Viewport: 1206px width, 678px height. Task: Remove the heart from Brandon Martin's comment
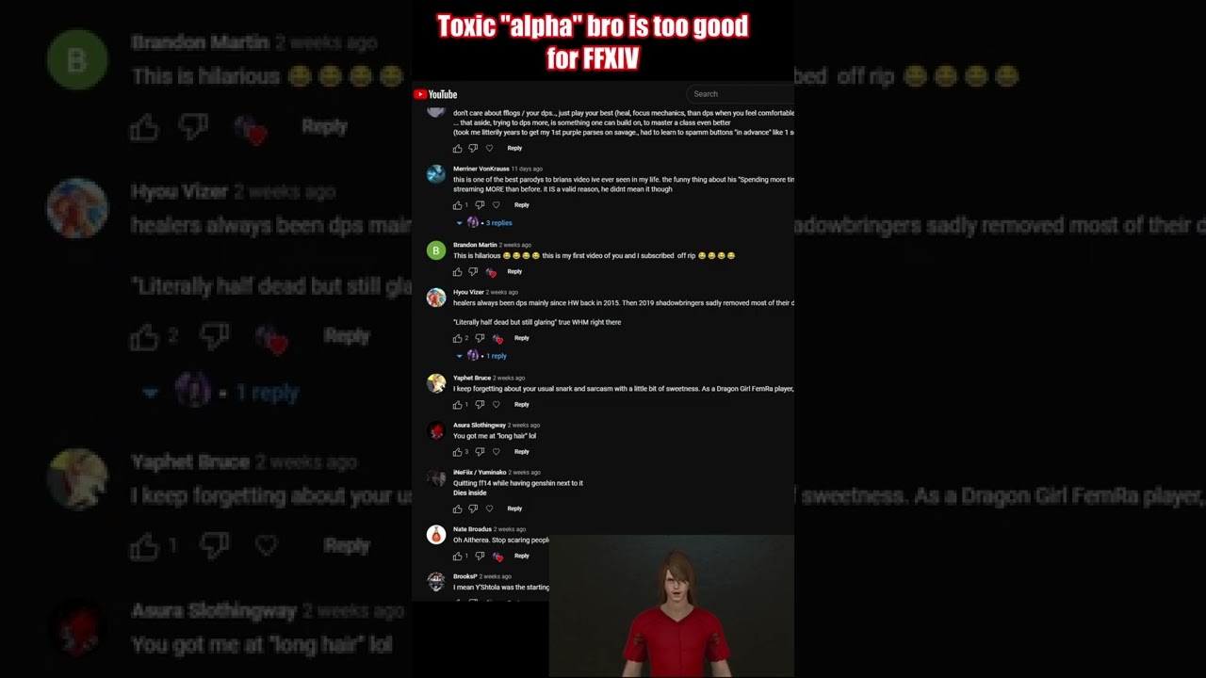point(491,272)
